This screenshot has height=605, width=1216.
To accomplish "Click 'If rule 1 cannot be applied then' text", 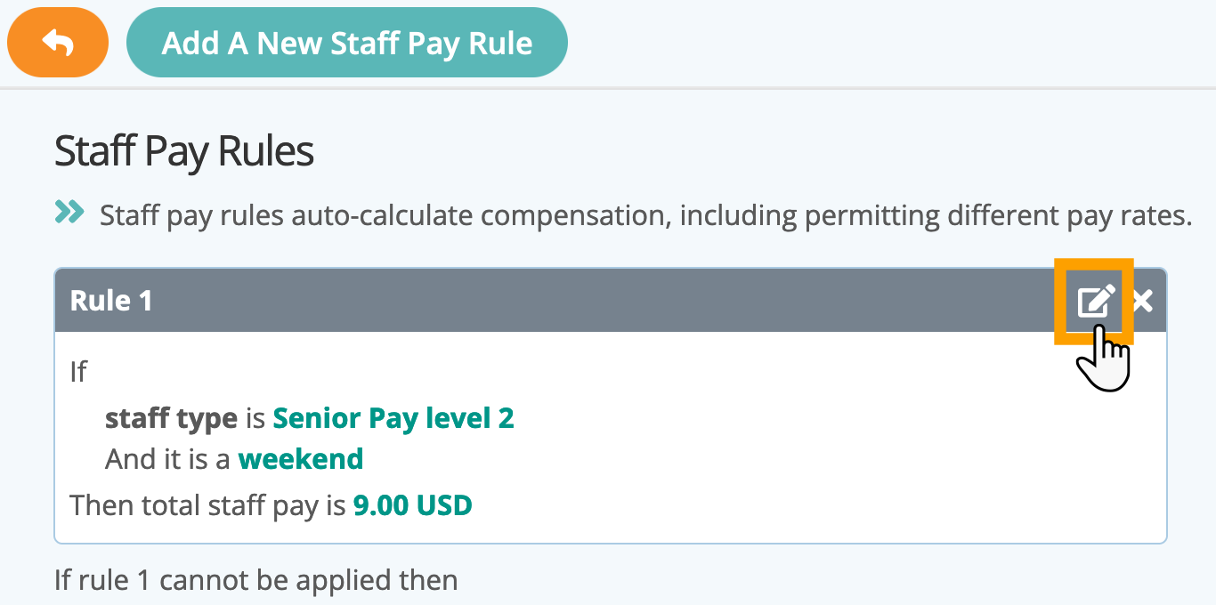I will (x=256, y=581).
